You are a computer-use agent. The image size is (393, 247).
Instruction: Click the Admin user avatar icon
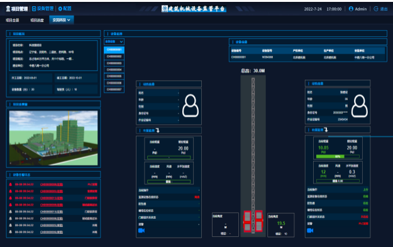click(x=351, y=9)
